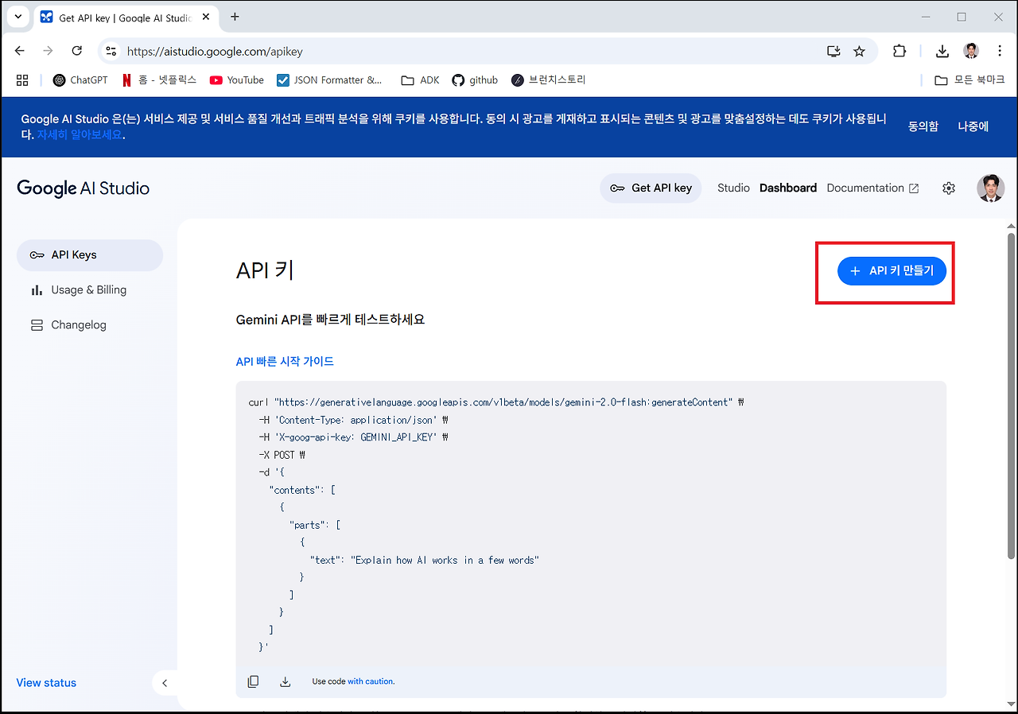This screenshot has height=714, width=1018.
Task: Open the tab search dropdown arrow
Action: [x=17, y=17]
